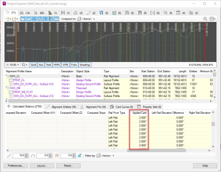Open the Feature Lines tab icon with (2)
221x172 pixels.
click(x=91, y=13)
